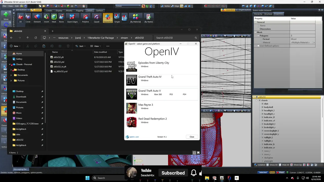The width and height of the screenshot is (324, 182).
Task: Collapse the Polygons property group
Action: [x=258, y=36]
